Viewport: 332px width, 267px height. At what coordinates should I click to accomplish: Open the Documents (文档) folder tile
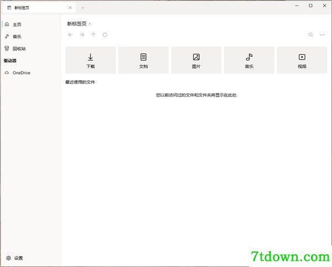tap(143, 60)
